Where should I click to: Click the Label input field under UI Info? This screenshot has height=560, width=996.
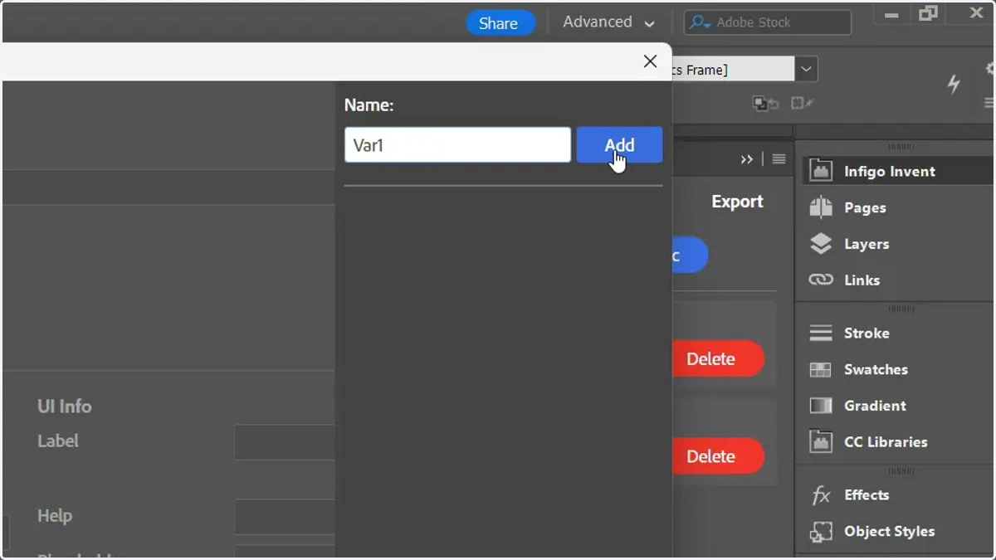(x=285, y=442)
